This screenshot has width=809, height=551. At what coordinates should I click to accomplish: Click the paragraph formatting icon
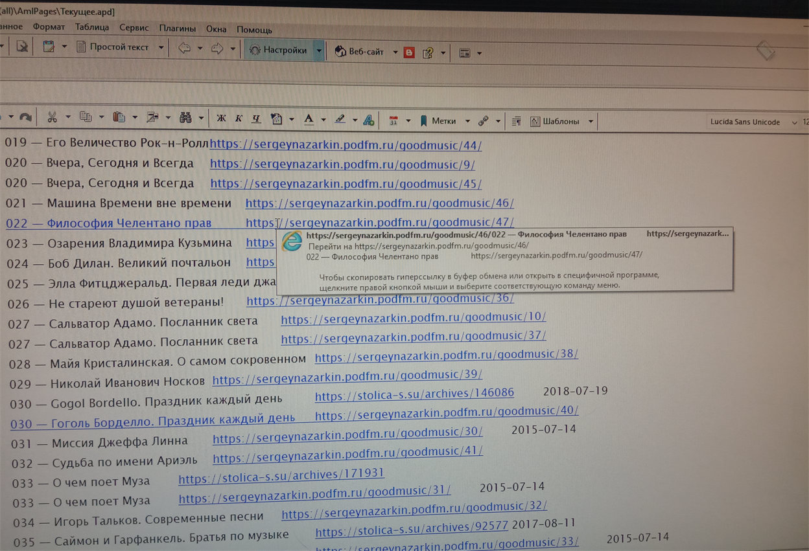coord(517,121)
